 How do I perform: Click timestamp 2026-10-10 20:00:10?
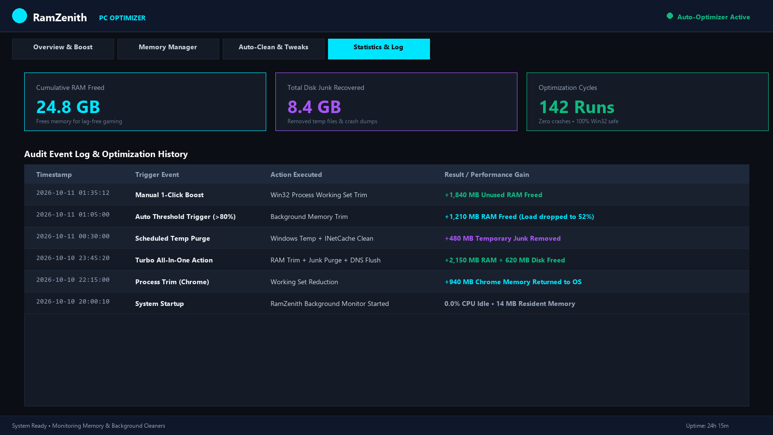tap(73, 302)
